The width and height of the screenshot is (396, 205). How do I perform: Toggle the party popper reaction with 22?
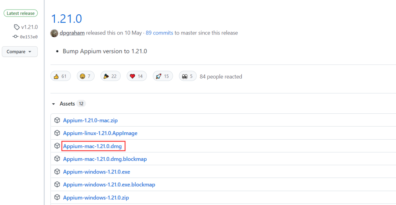[110, 76]
